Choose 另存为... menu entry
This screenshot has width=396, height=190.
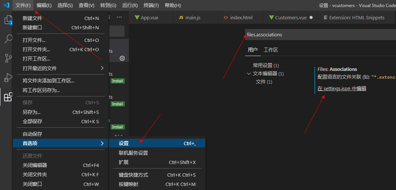click(61, 112)
